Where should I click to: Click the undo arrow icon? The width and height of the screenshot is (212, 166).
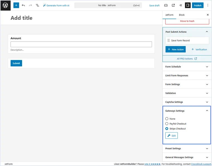click(23, 5)
